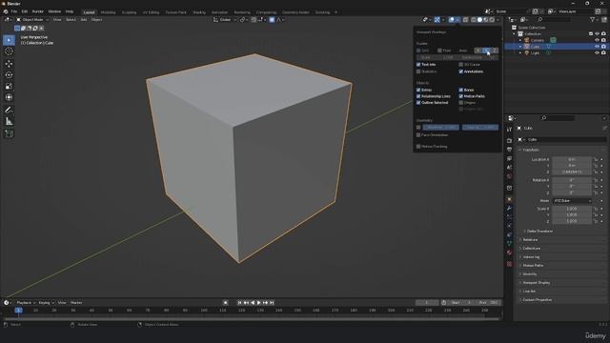The height and width of the screenshot is (343, 610).
Task: Open the Tool properties tab
Action: (509, 130)
